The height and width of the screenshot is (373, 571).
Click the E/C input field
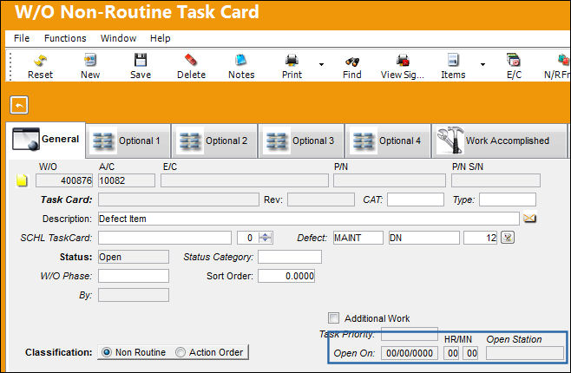(x=245, y=180)
